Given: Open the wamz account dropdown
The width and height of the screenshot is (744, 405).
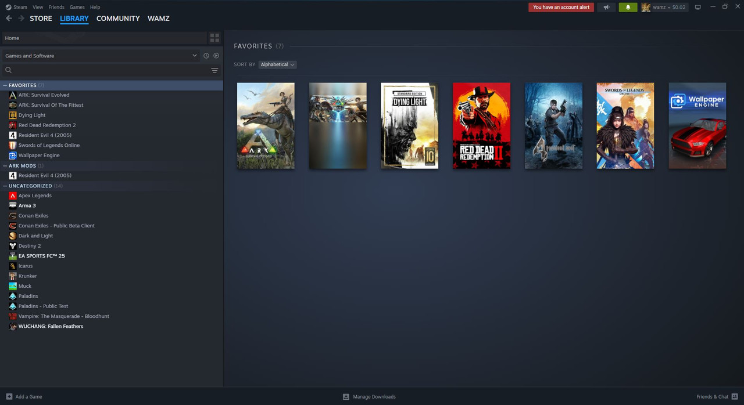Looking at the screenshot, I should click(669, 8).
